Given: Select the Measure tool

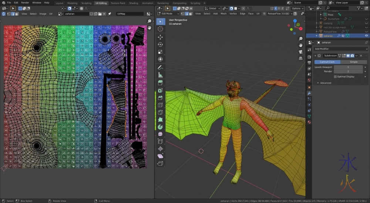Looking at the screenshot, I should (x=160, y=75).
